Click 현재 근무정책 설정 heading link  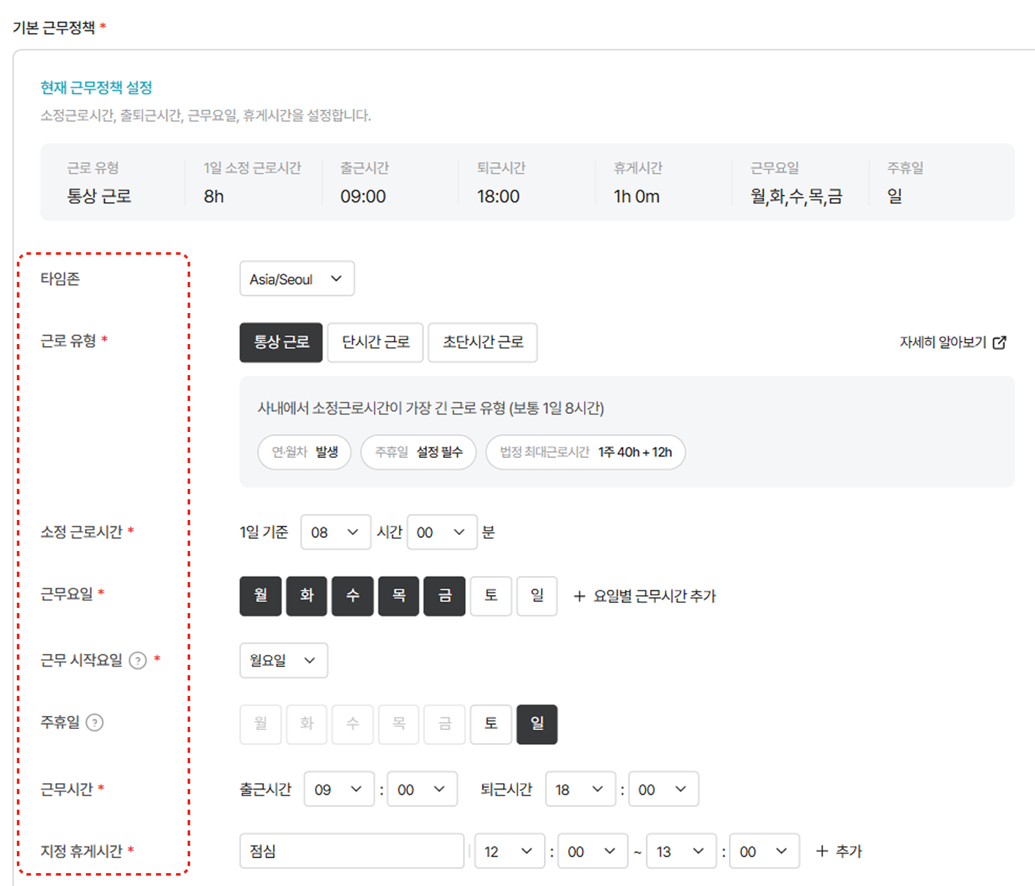96,87
